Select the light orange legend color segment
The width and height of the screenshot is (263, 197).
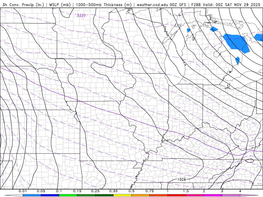pos(140,195)
